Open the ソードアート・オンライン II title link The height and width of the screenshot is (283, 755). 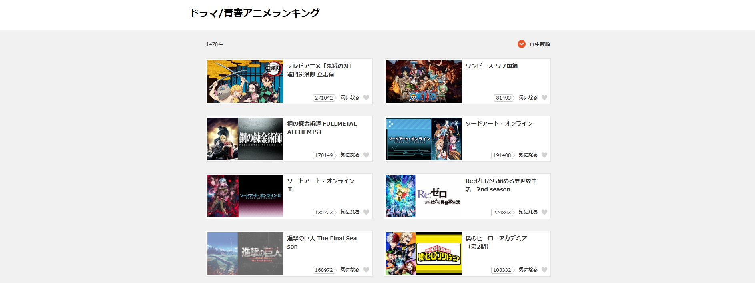pos(321,185)
